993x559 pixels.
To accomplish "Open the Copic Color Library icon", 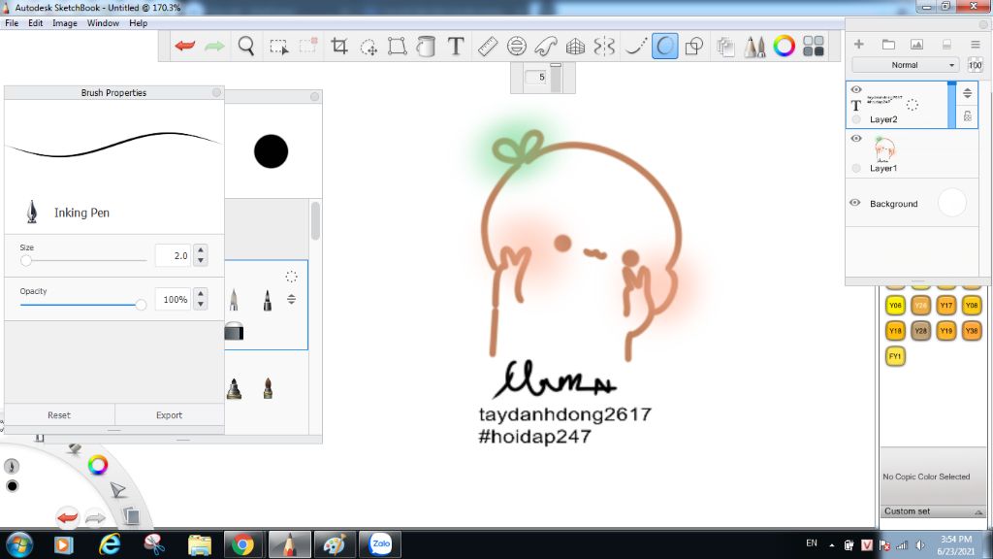I will (814, 46).
